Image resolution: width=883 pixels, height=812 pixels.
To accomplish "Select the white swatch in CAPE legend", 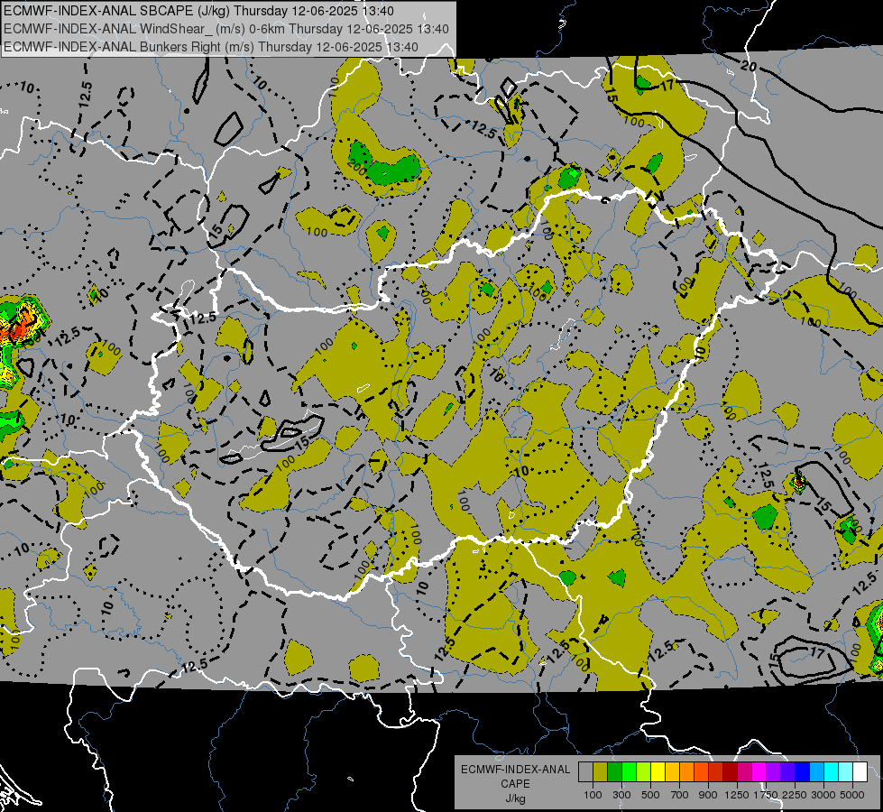I will 860,772.
